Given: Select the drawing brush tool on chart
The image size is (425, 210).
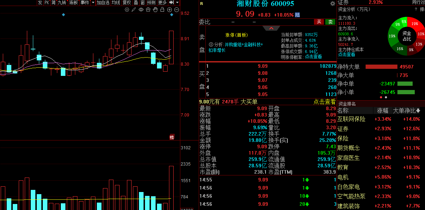Looking at the screenshot, I should point(134,10).
